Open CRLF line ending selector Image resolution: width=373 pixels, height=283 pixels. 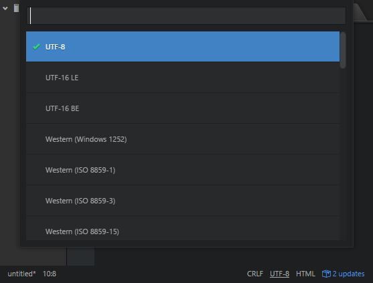click(255, 274)
